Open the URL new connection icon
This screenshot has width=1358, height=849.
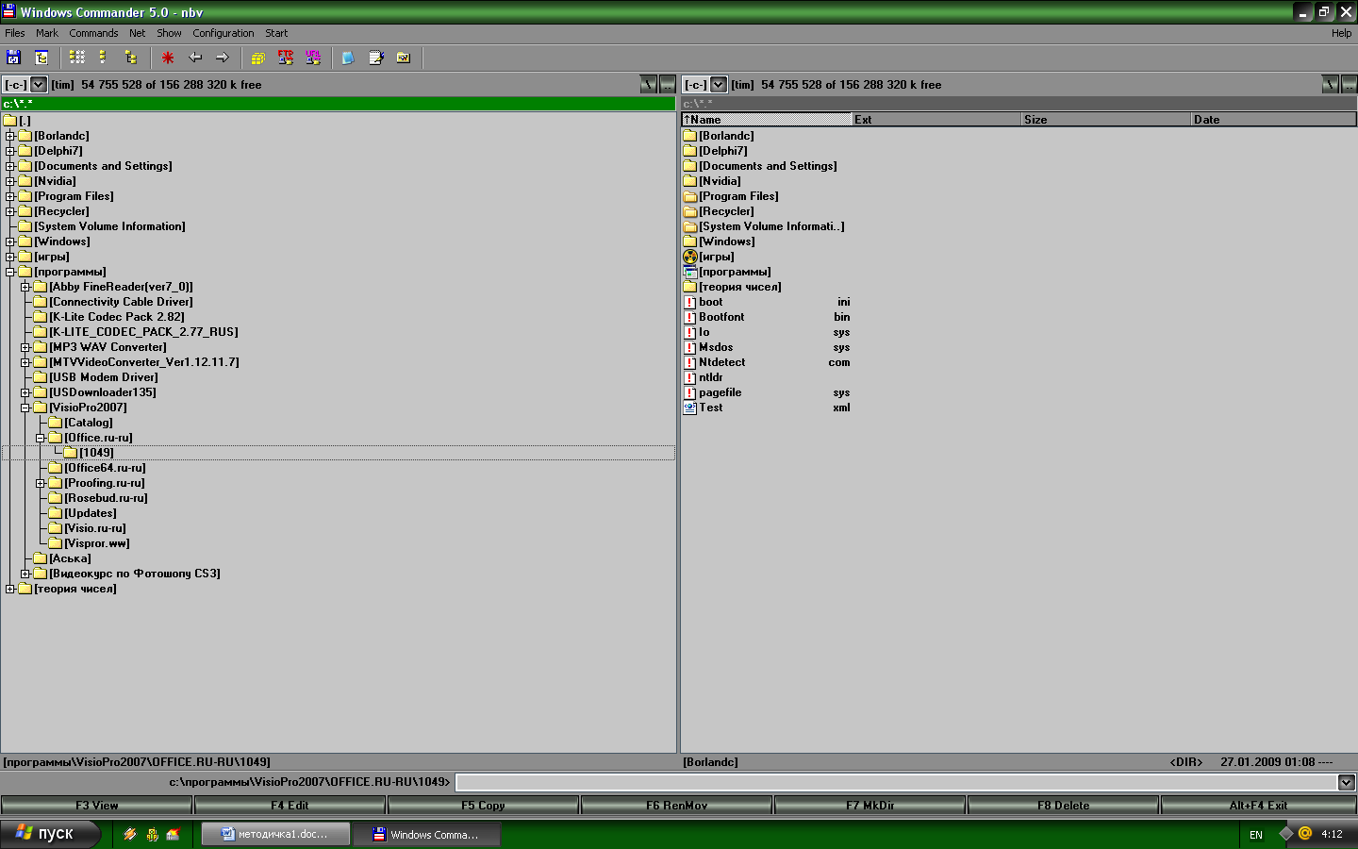313,58
